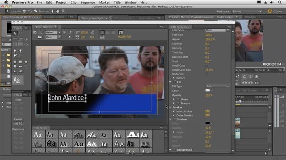286x160 pixels.
Task: Click the Fill Opacity 100% value
Action: click(x=209, y=95)
